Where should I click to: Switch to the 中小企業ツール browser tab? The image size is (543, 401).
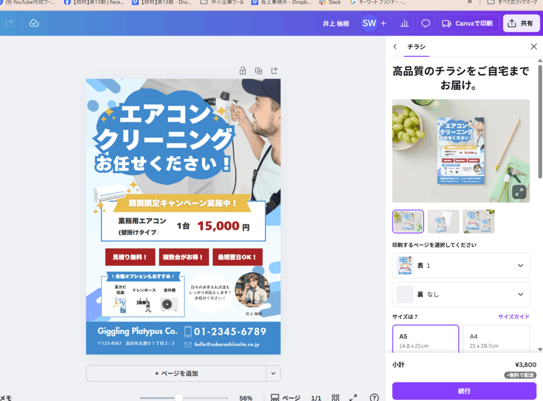pos(222,3)
